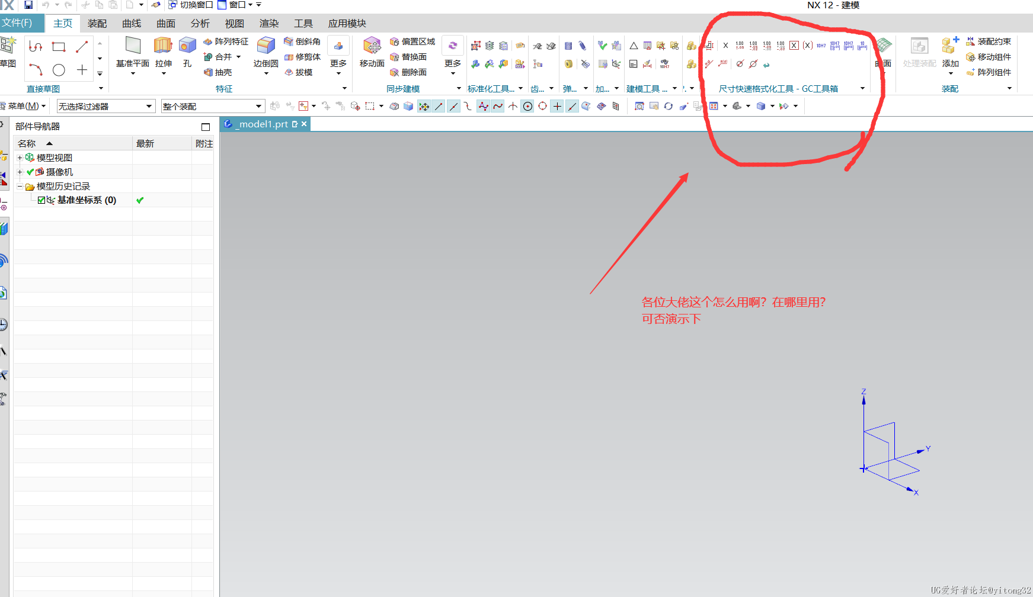Select the _model1.prt document tab

click(264, 124)
